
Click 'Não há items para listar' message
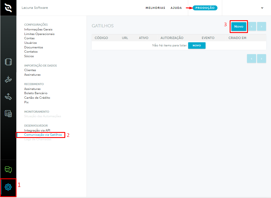170,45
